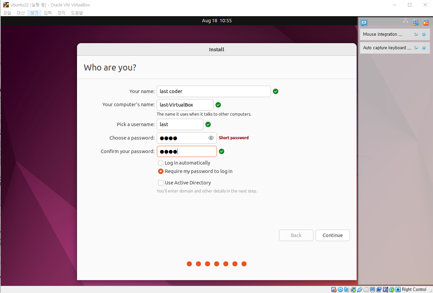Click the Continue button
Screen dimensions: 433x293
pos(333,235)
